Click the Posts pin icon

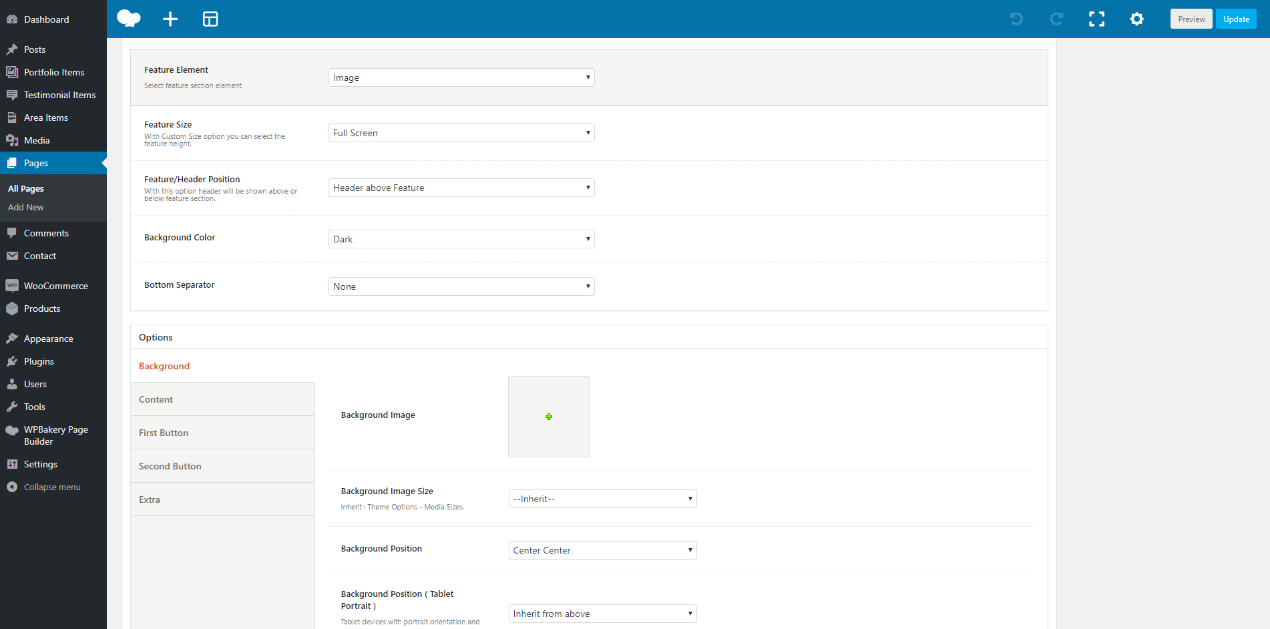(x=12, y=49)
